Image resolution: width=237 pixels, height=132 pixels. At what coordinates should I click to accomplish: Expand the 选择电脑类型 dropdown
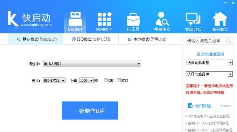[209, 63]
